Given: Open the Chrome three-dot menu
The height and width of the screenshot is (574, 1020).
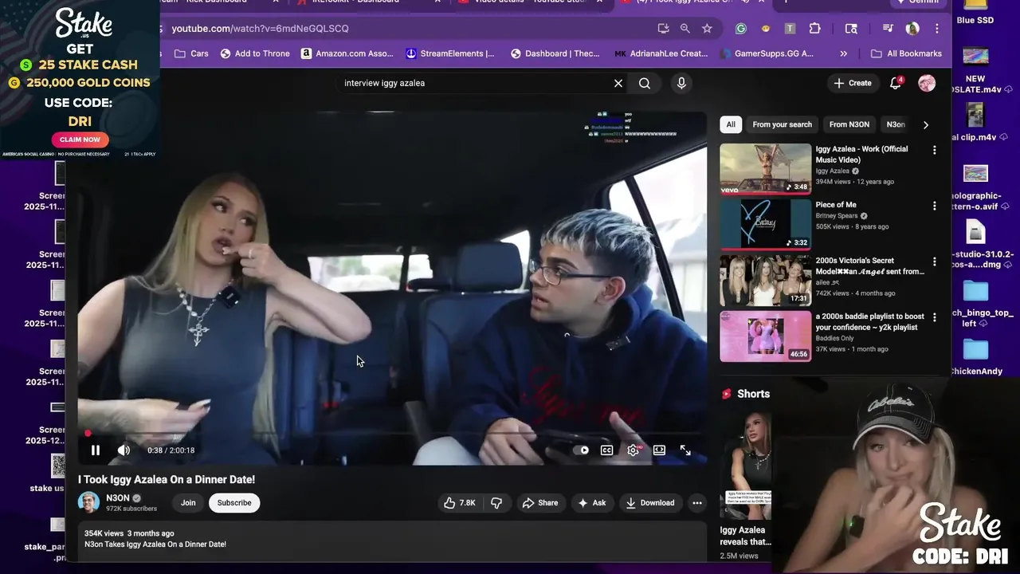Looking at the screenshot, I should [937, 29].
